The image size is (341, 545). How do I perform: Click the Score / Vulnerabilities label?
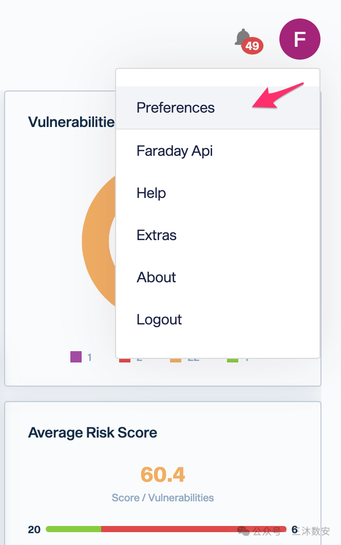pyautogui.click(x=163, y=497)
